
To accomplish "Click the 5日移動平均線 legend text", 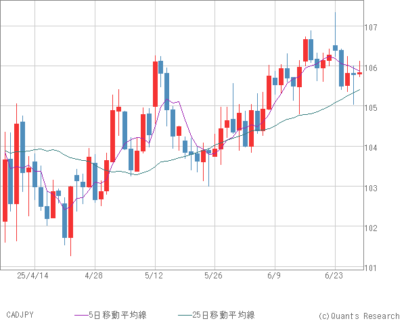I will 118,315.
